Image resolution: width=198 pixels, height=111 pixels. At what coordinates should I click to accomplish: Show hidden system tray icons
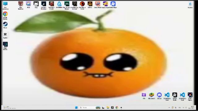pyautogui.click(x=169, y=108)
